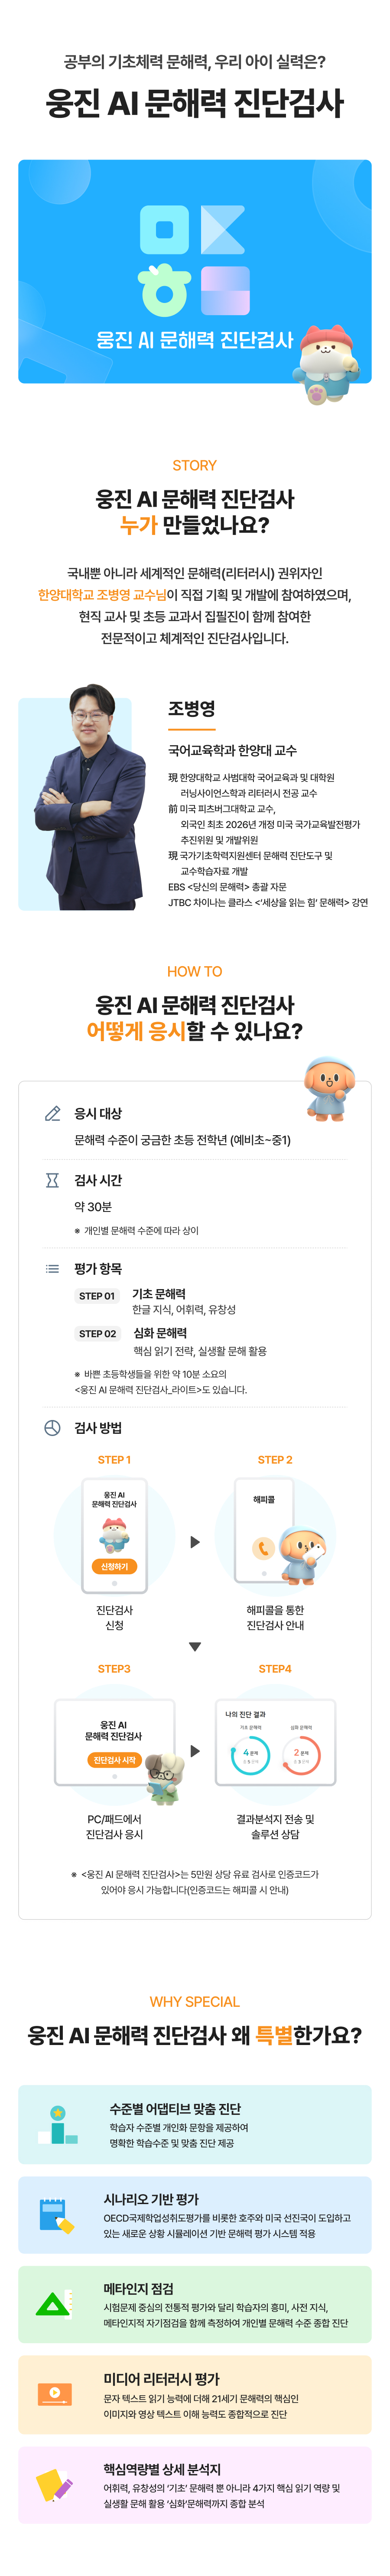This screenshot has width=390, height=2576.
Task: Click the right arrow between STEP 1 and STEP 2
Action: pos(195,1541)
